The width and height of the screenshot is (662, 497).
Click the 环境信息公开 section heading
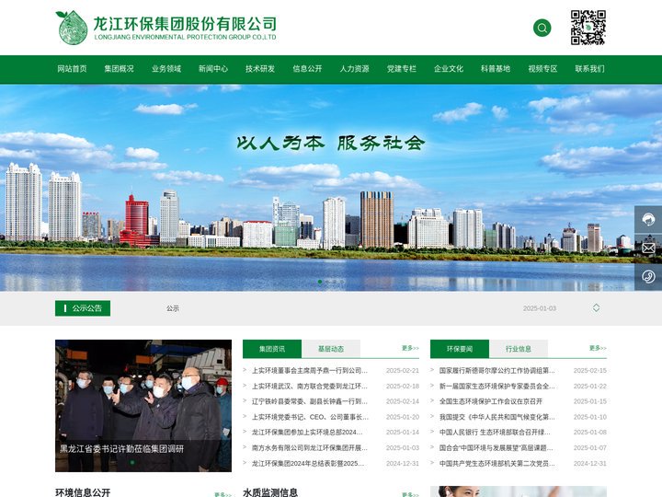coord(83,492)
